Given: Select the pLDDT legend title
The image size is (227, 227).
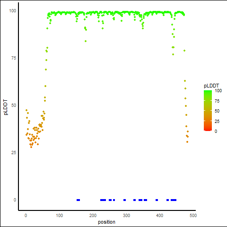Looking at the screenshot, I should tap(211, 86).
